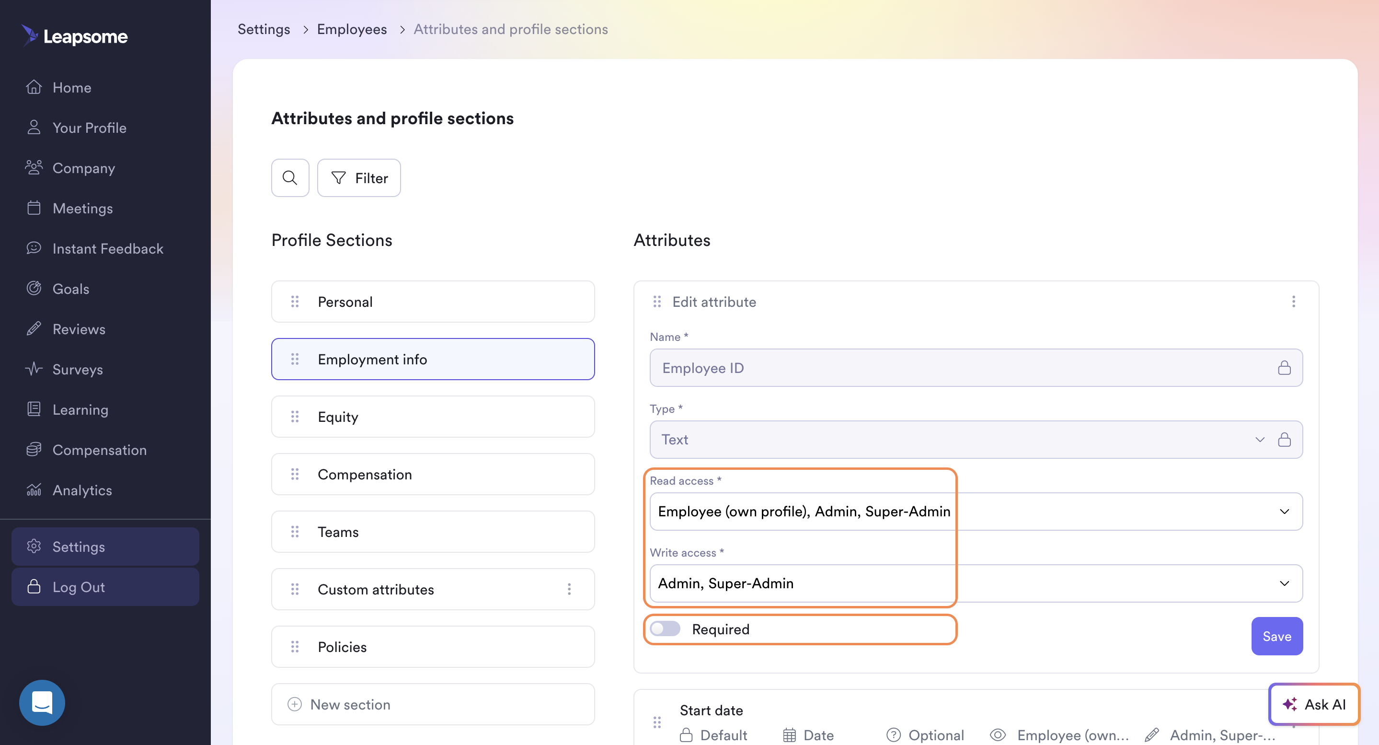Select the Employment info section

[x=433, y=359]
